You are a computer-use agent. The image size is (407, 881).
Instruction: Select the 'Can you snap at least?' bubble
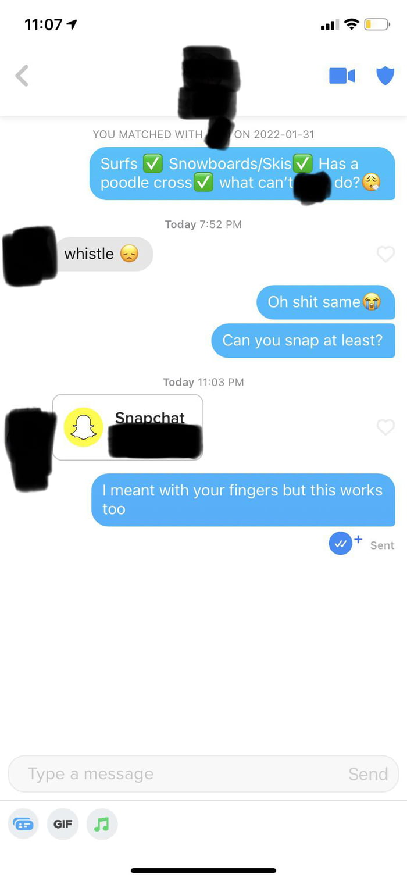[x=303, y=340]
